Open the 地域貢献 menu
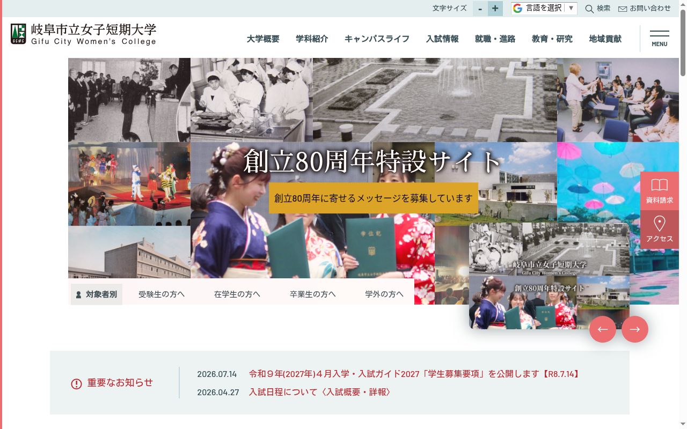 [605, 39]
